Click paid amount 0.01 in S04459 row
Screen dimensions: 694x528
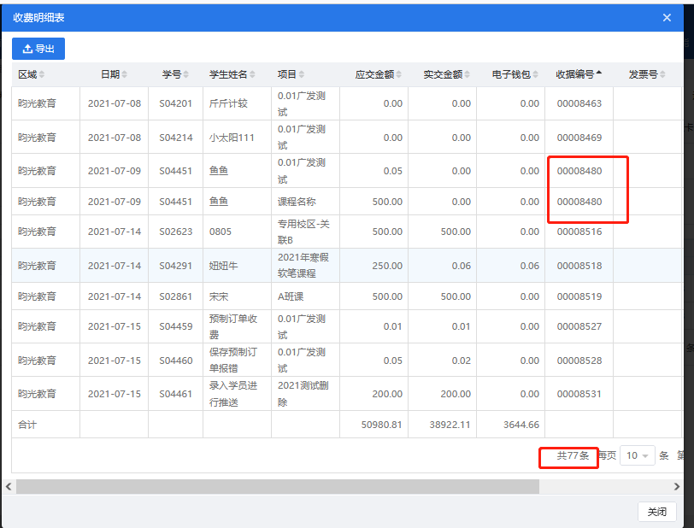click(462, 326)
